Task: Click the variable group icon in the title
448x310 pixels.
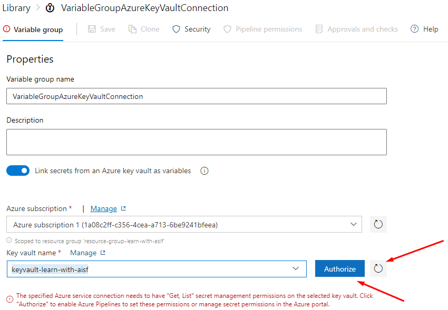Action: 51,8
